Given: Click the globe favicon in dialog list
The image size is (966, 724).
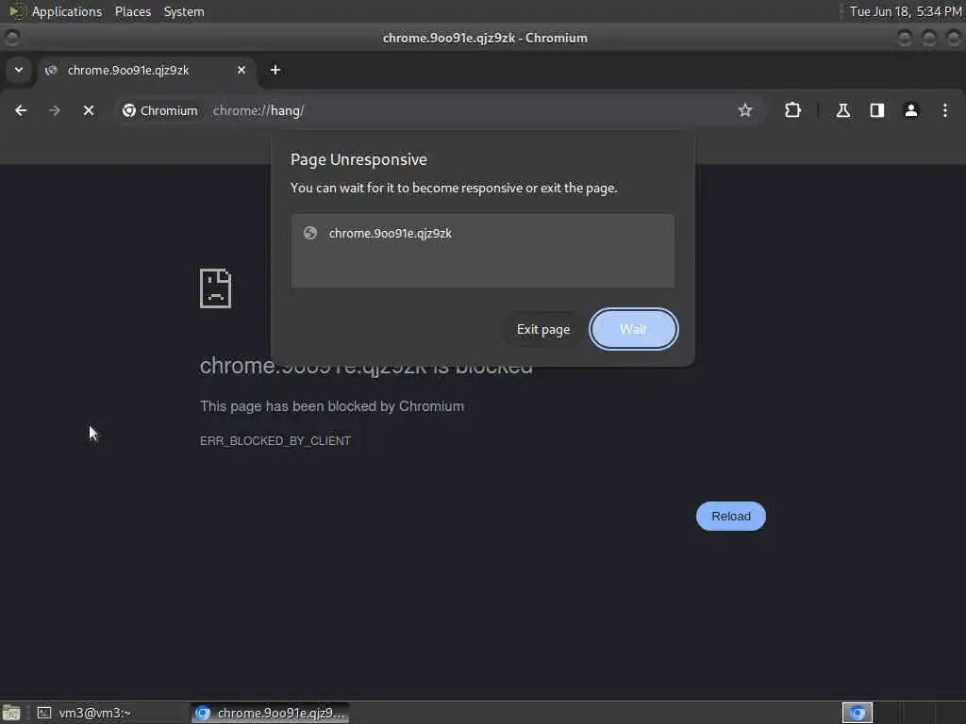Looking at the screenshot, I should (x=310, y=234).
